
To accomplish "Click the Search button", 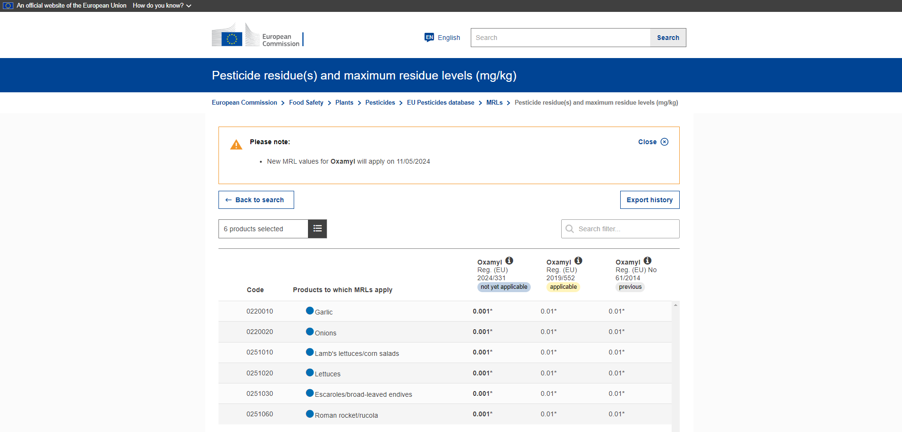I will pos(668,38).
